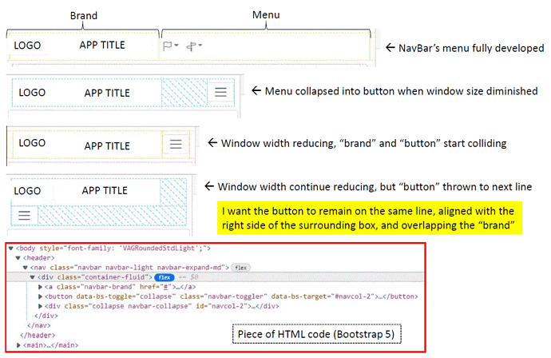The width and height of the screenshot is (551, 358).
Task: Select the font-family style attribute on body
Action: (122, 249)
